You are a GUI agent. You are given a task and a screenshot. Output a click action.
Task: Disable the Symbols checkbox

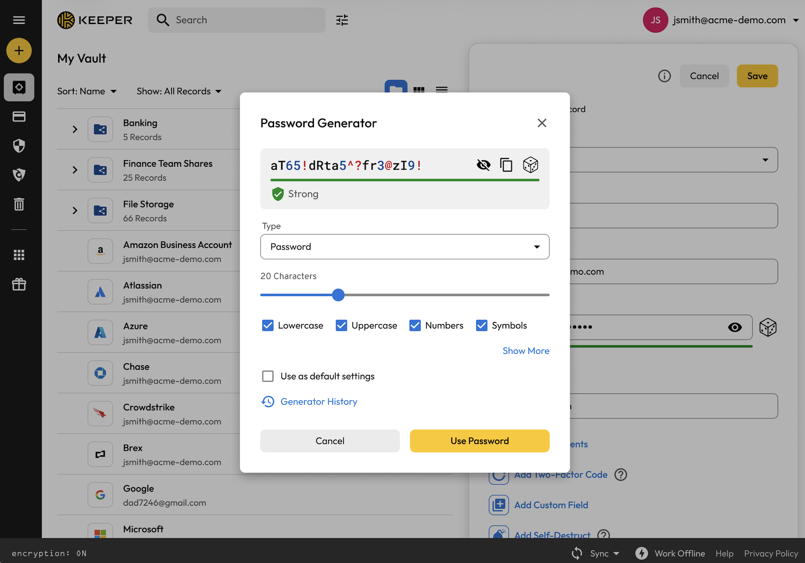click(482, 325)
